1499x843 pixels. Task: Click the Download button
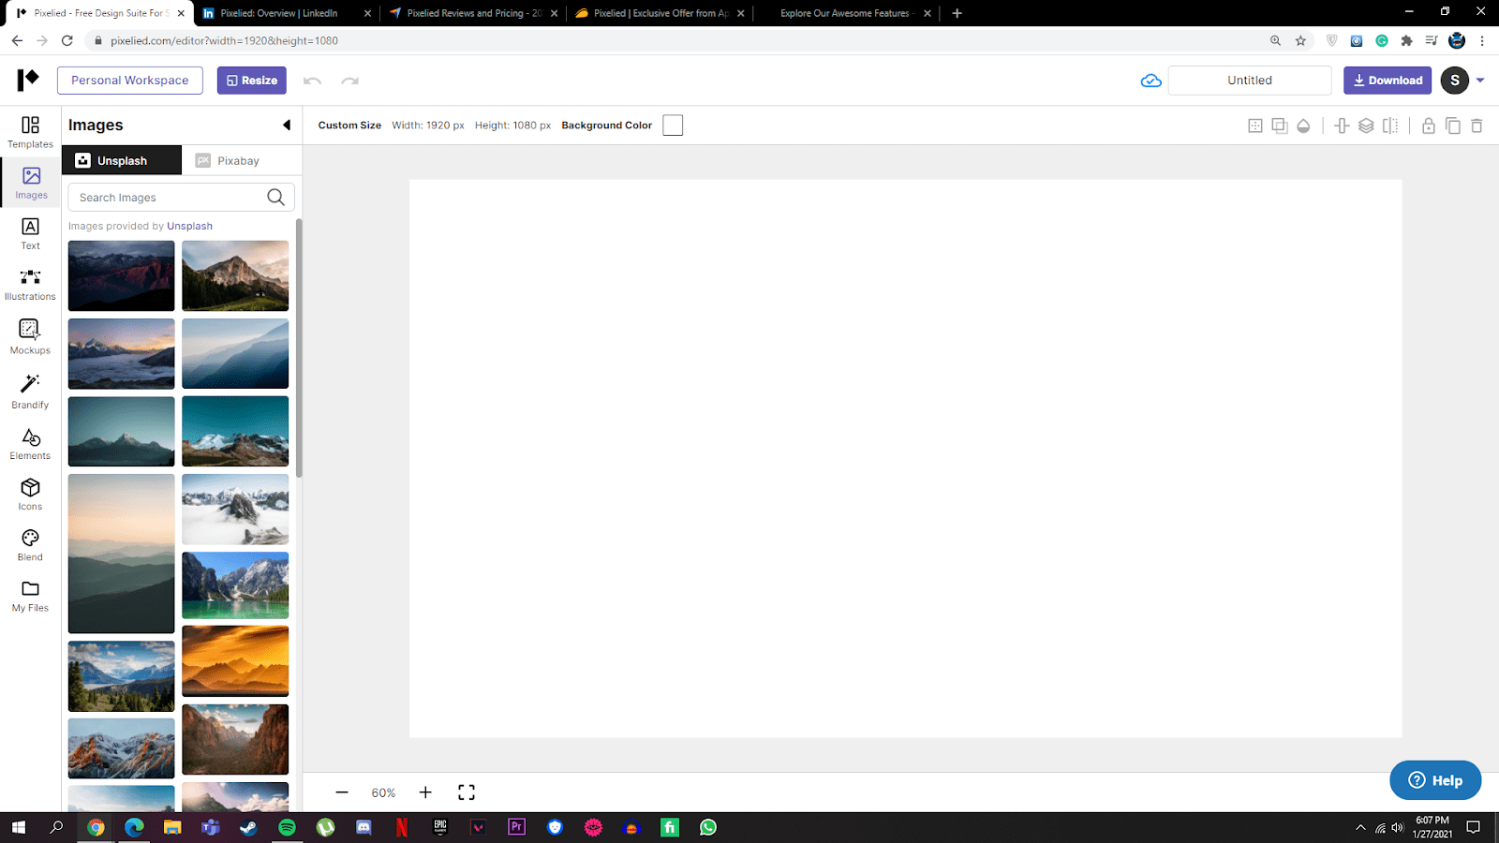click(x=1387, y=81)
